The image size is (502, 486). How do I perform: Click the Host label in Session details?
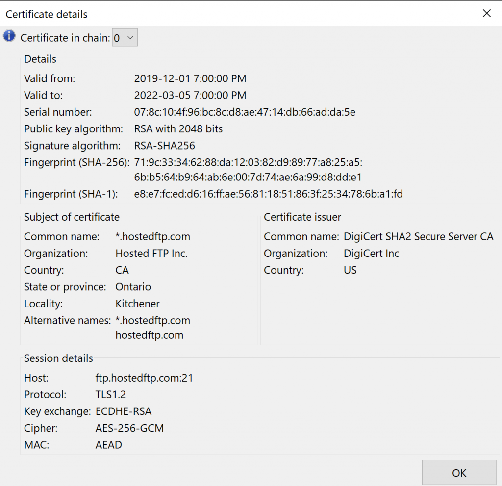(x=36, y=378)
